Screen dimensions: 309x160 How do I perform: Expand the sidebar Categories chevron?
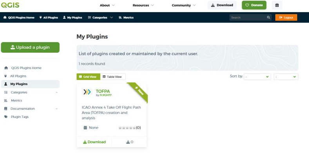pos(56,92)
